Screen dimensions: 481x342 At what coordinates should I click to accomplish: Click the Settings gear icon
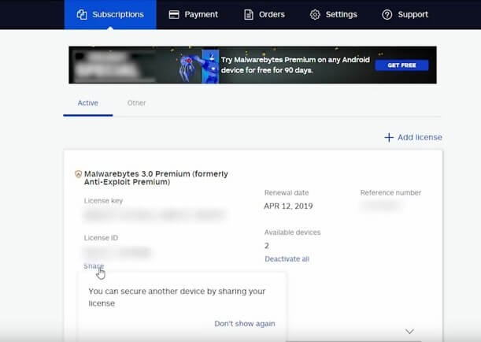(x=315, y=14)
